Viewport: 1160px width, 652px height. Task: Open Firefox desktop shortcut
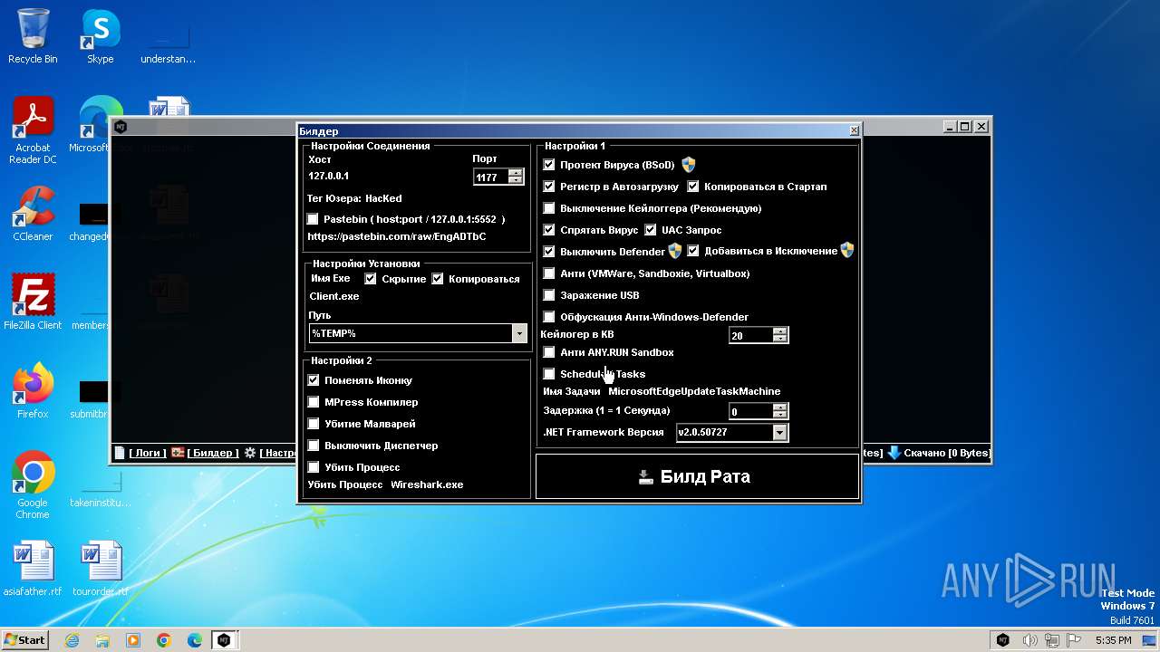tap(33, 390)
